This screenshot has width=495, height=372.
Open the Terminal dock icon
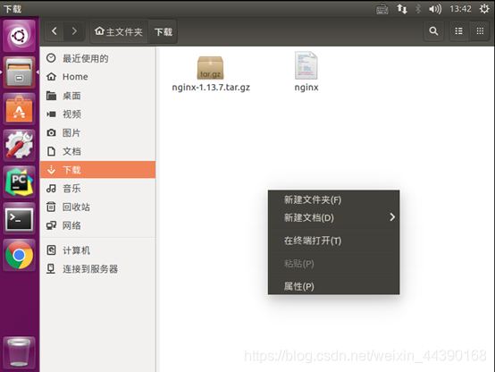point(20,219)
